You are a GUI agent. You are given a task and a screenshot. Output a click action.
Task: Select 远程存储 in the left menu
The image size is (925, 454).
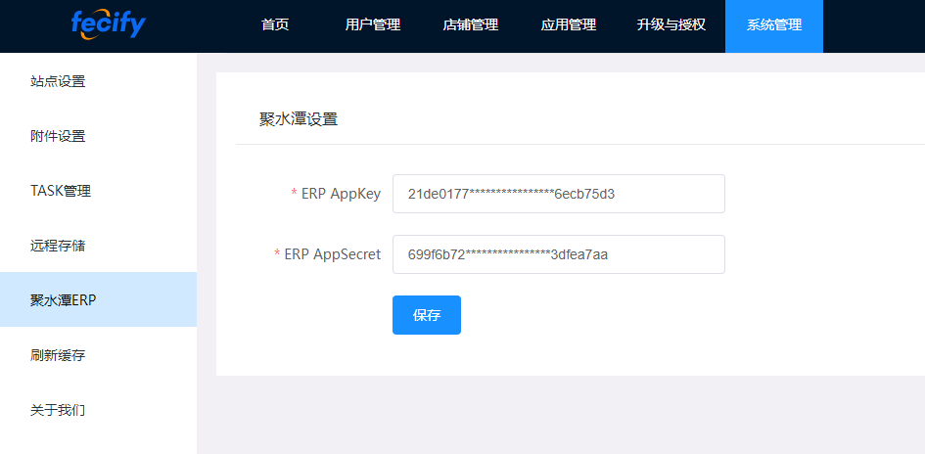point(98,246)
